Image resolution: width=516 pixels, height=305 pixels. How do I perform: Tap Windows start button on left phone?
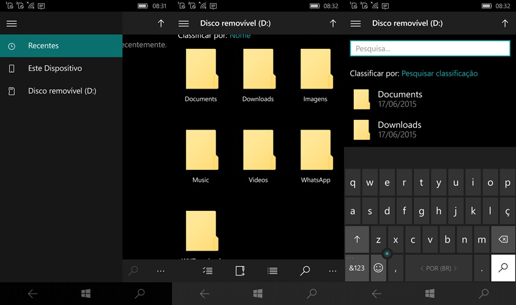pyautogui.click(x=86, y=293)
